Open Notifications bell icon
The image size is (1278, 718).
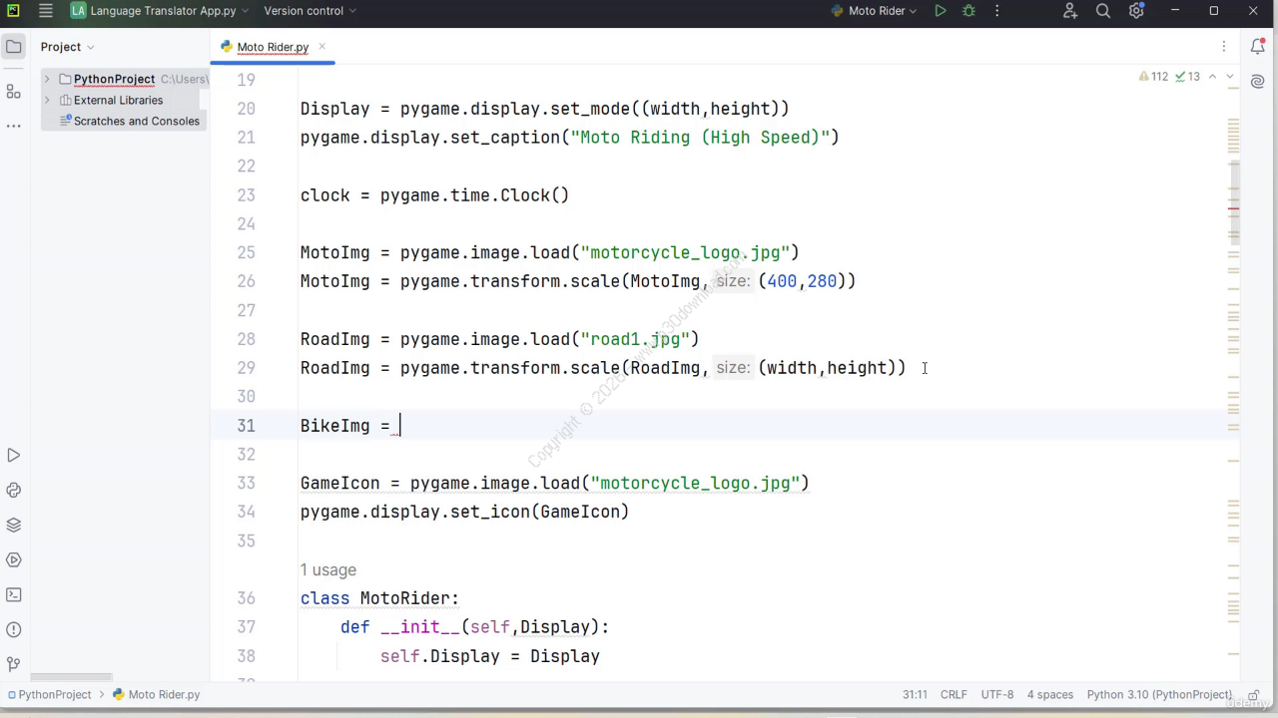tap(1258, 47)
